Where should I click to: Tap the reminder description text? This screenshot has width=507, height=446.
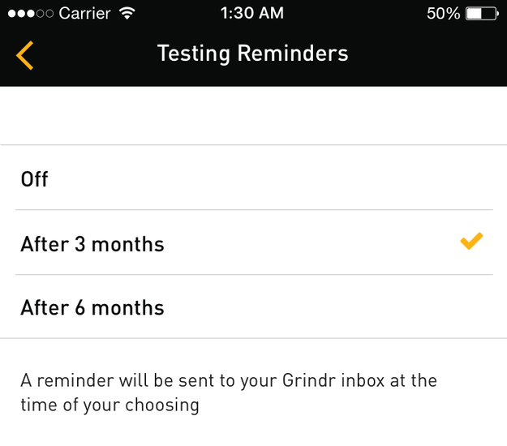click(229, 392)
